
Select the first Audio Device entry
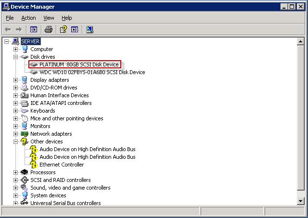tap(87, 149)
